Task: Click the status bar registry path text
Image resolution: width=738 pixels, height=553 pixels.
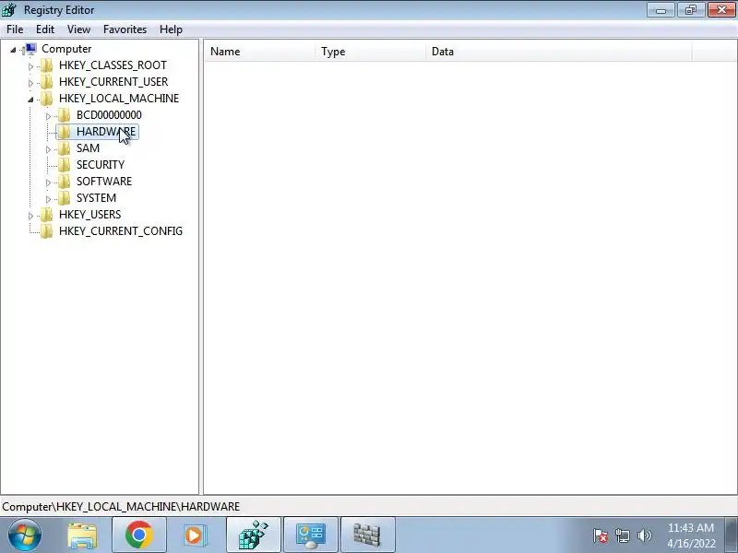Action: click(x=121, y=506)
